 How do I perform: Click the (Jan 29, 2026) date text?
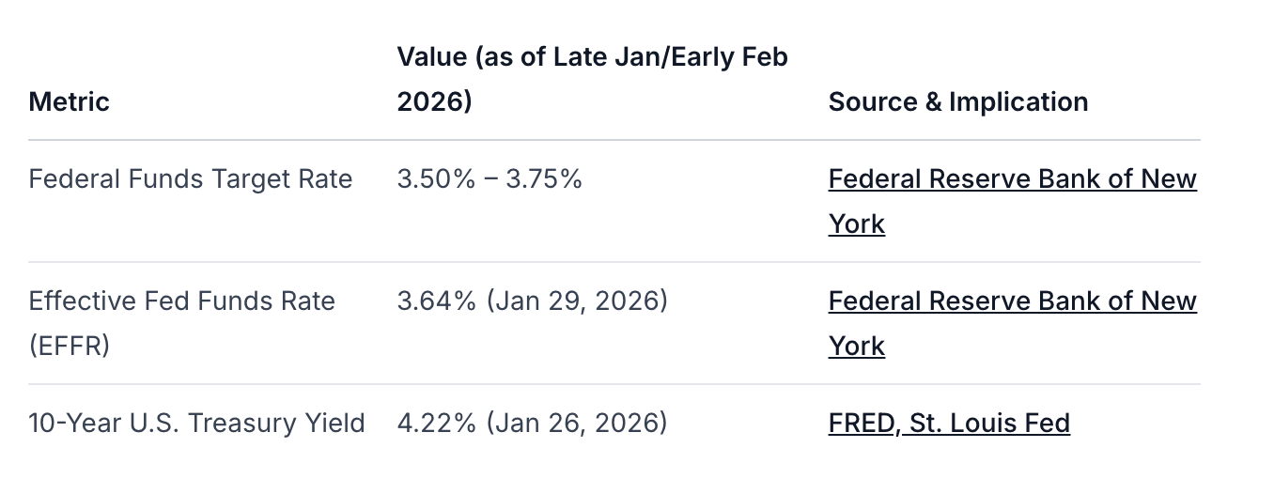pyautogui.click(x=578, y=301)
